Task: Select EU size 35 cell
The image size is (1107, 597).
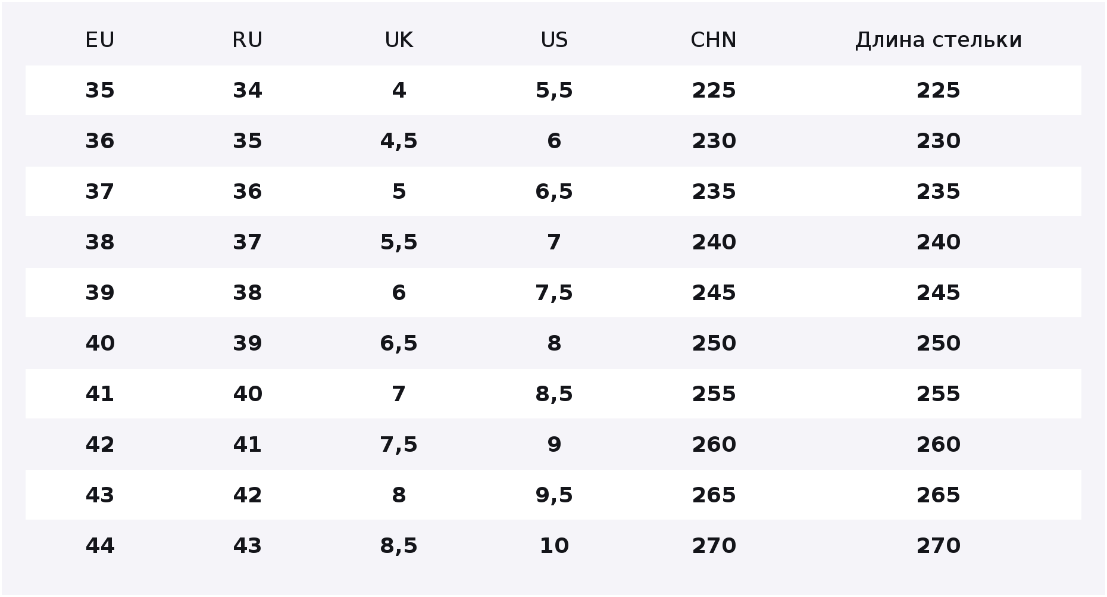Action: click(x=100, y=90)
